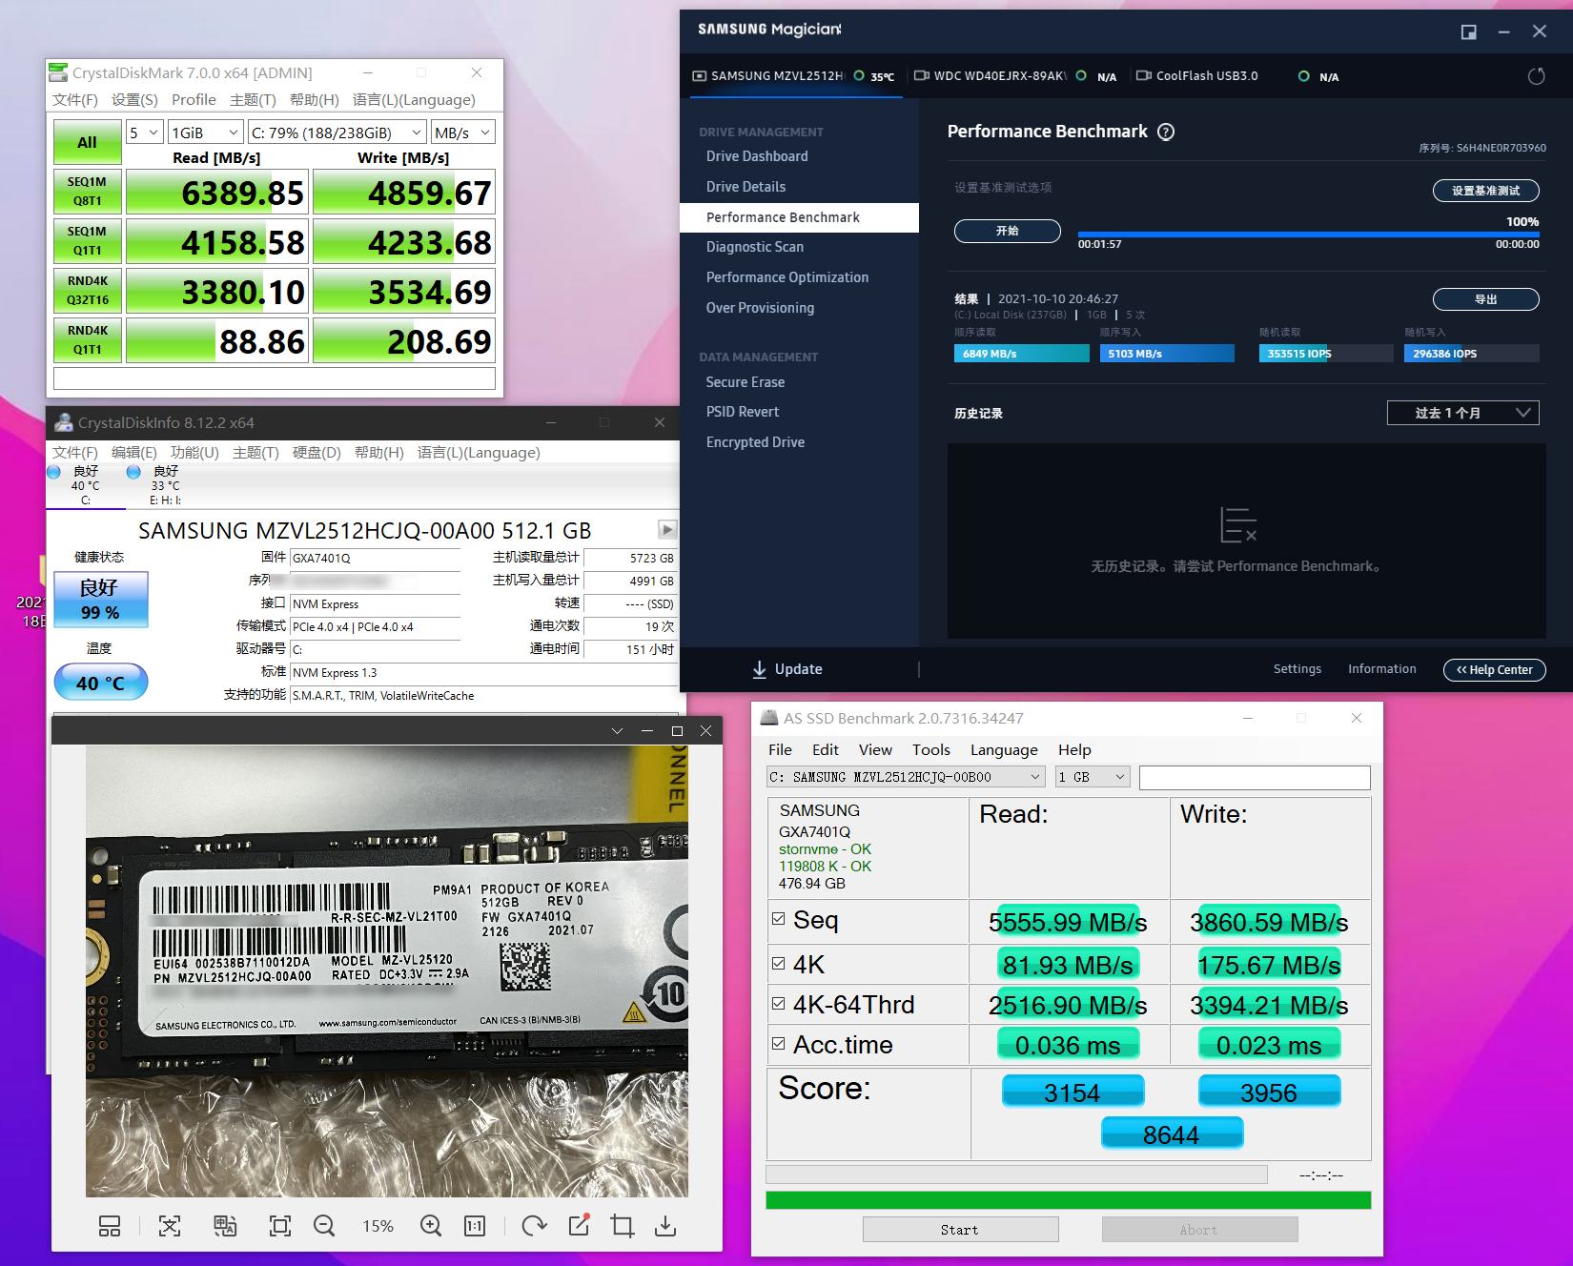Save the photo with download icon
This screenshot has width=1573, height=1266.
click(665, 1226)
